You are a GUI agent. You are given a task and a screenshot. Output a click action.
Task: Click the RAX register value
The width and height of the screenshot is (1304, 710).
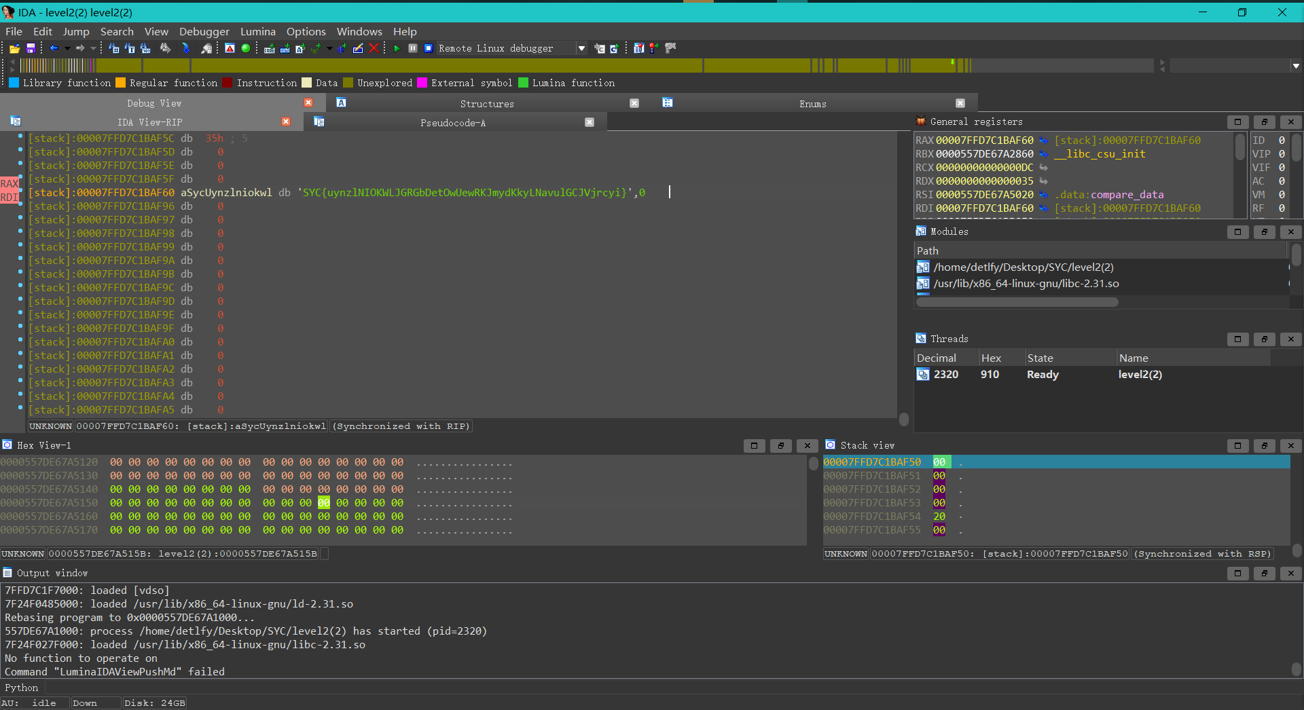click(x=985, y=141)
